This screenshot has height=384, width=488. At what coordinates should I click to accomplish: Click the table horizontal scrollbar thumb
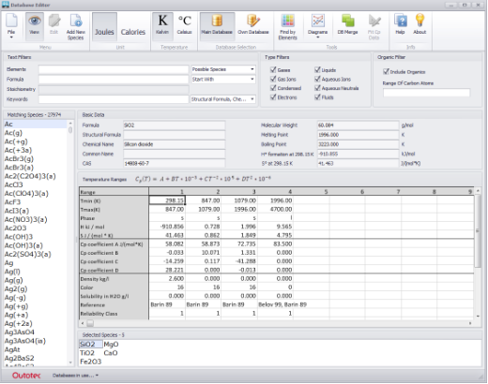tap(90, 323)
